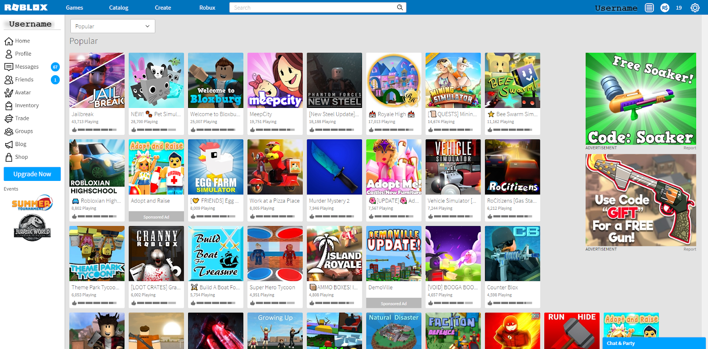Viewport: 708px width, 349px height.
Task: Open the notifications feed icon in header
Action: [x=649, y=8]
